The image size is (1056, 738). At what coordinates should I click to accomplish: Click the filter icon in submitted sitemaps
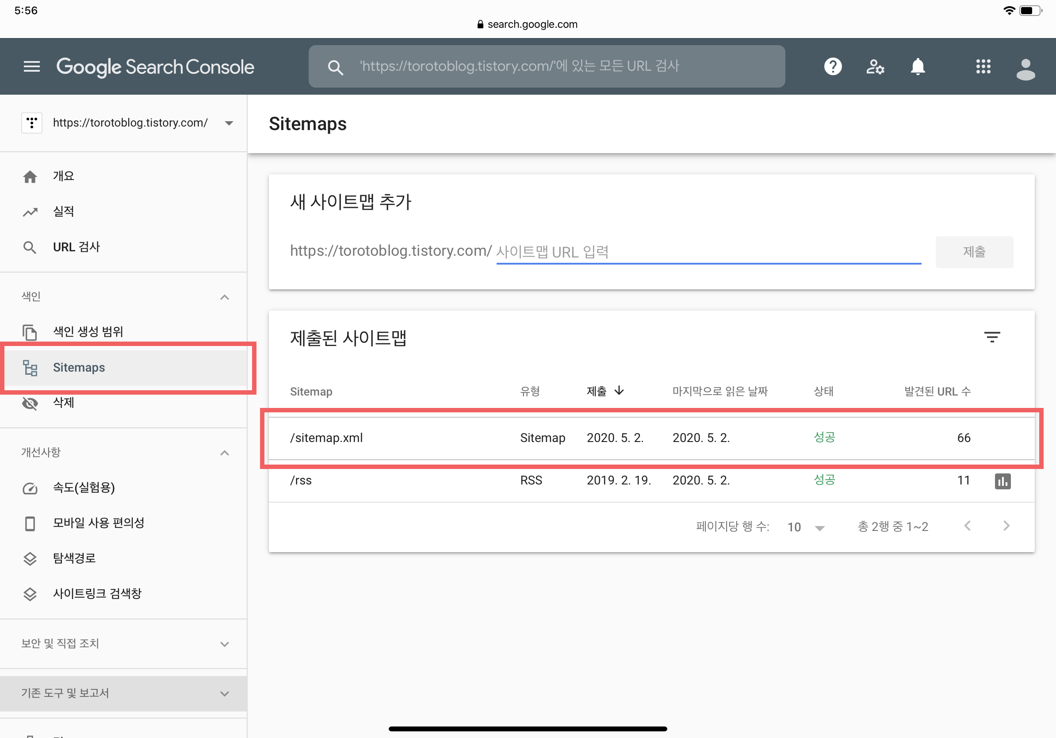(x=991, y=337)
